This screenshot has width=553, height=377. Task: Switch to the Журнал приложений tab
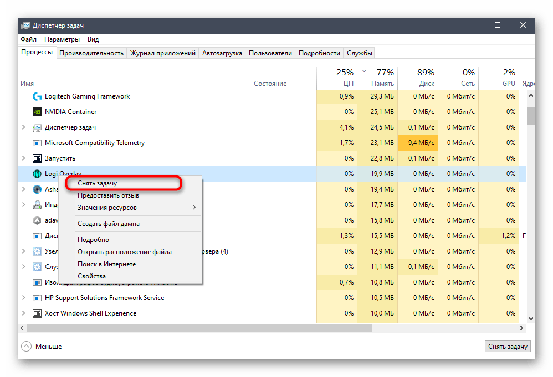point(162,53)
